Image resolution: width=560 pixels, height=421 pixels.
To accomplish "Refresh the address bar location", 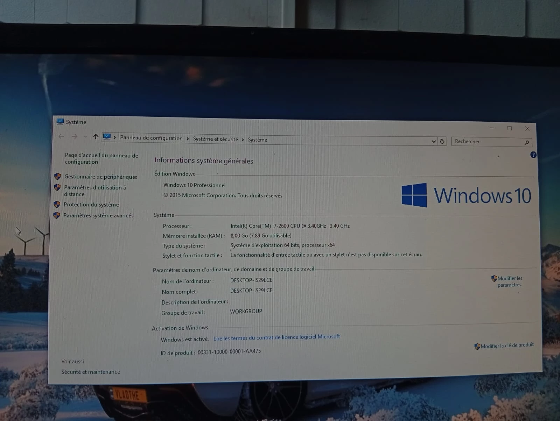I will point(442,141).
